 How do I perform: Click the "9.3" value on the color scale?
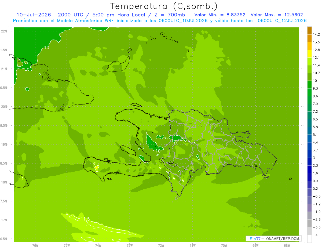click(x=316, y=88)
